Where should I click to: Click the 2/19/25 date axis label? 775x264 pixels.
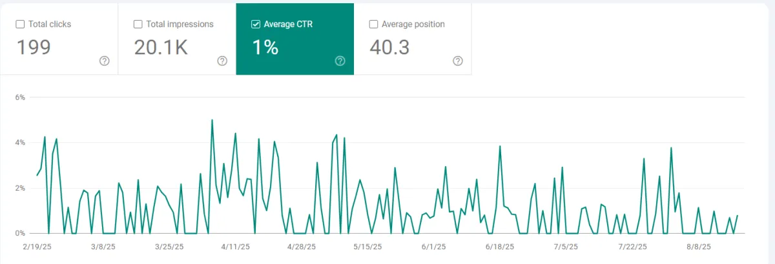(37, 247)
